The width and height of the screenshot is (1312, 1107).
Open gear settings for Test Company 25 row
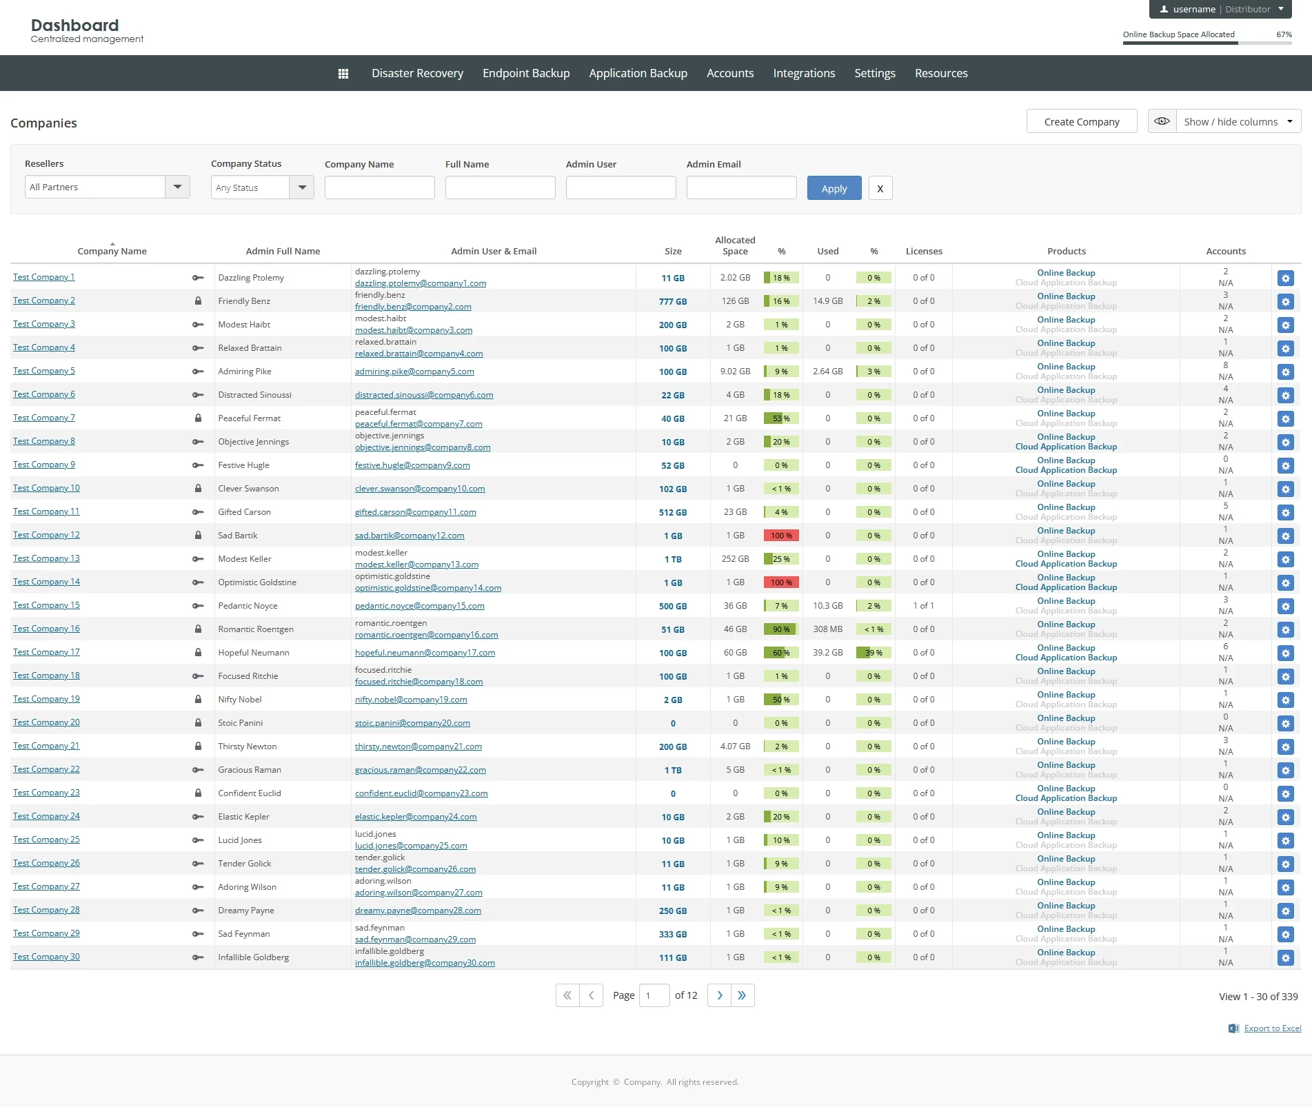(1285, 841)
